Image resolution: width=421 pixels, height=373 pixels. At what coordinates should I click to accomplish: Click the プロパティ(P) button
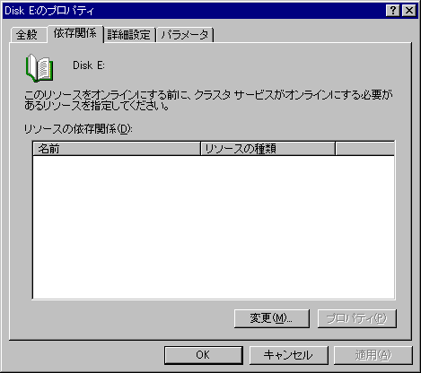tap(356, 318)
